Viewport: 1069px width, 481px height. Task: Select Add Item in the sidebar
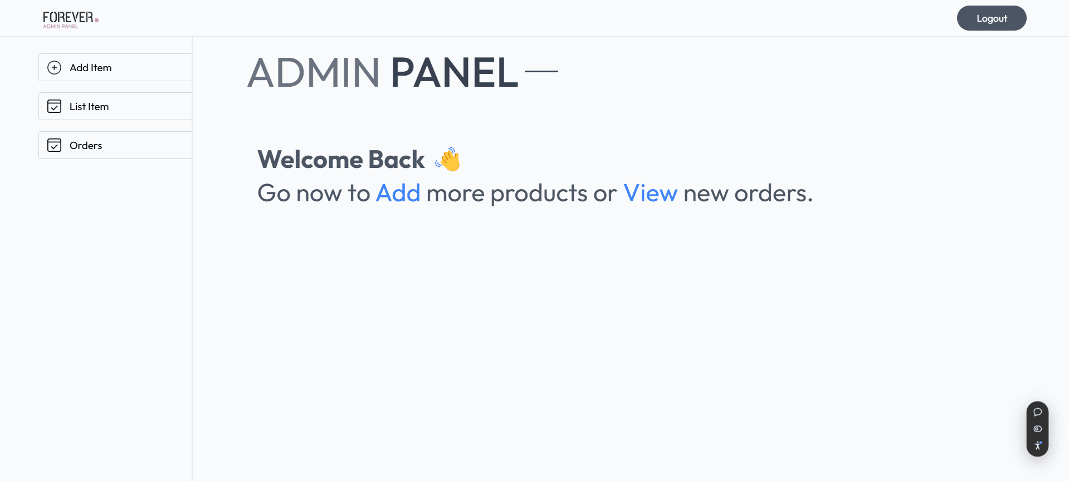(x=90, y=67)
